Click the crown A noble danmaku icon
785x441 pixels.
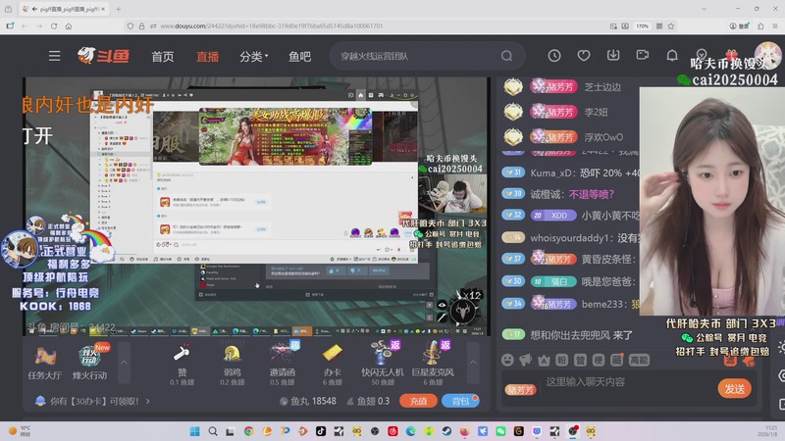tap(544, 360)
